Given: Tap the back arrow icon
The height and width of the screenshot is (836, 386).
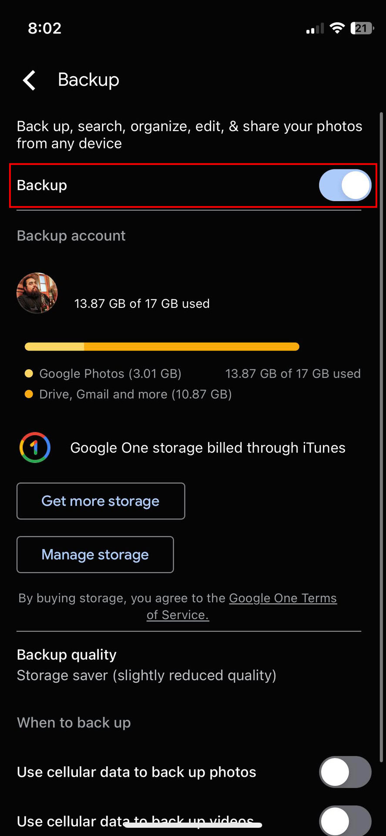Looking at the screenshot, I should click(x=29, y=81).
